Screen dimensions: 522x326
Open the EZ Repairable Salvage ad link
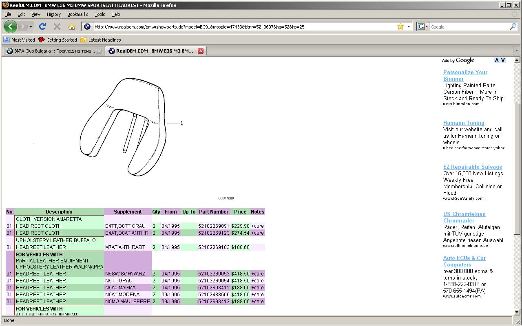473,167
